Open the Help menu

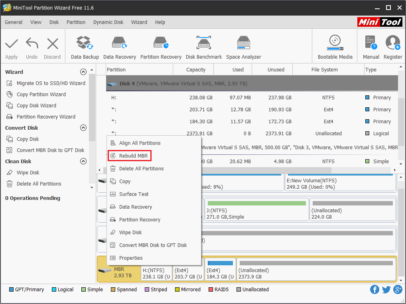click(160, 22)
